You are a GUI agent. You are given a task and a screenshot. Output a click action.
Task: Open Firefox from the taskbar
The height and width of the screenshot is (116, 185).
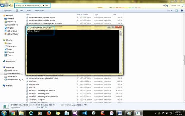click(49, 113)
